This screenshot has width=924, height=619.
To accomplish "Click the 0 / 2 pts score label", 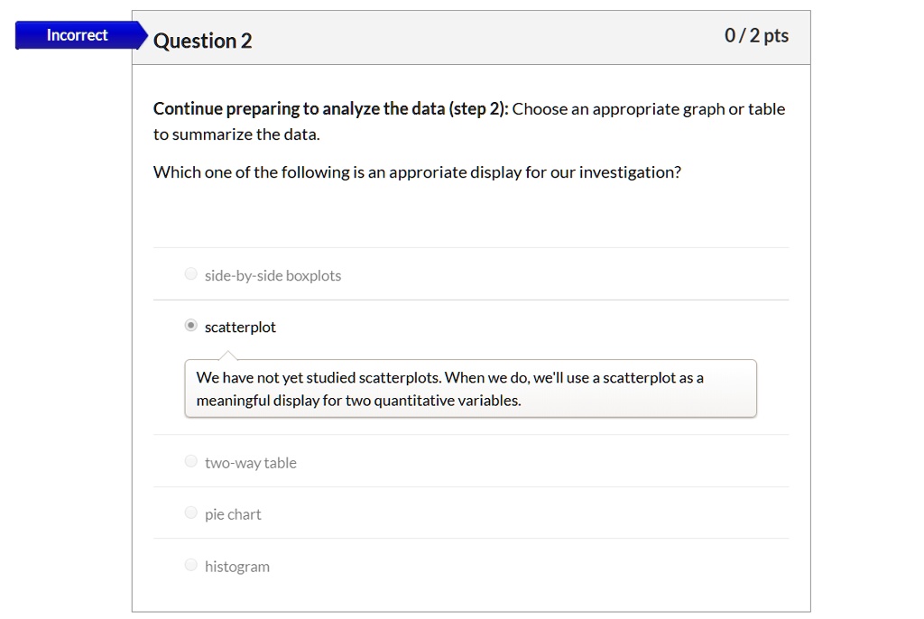I will (757, 35).
